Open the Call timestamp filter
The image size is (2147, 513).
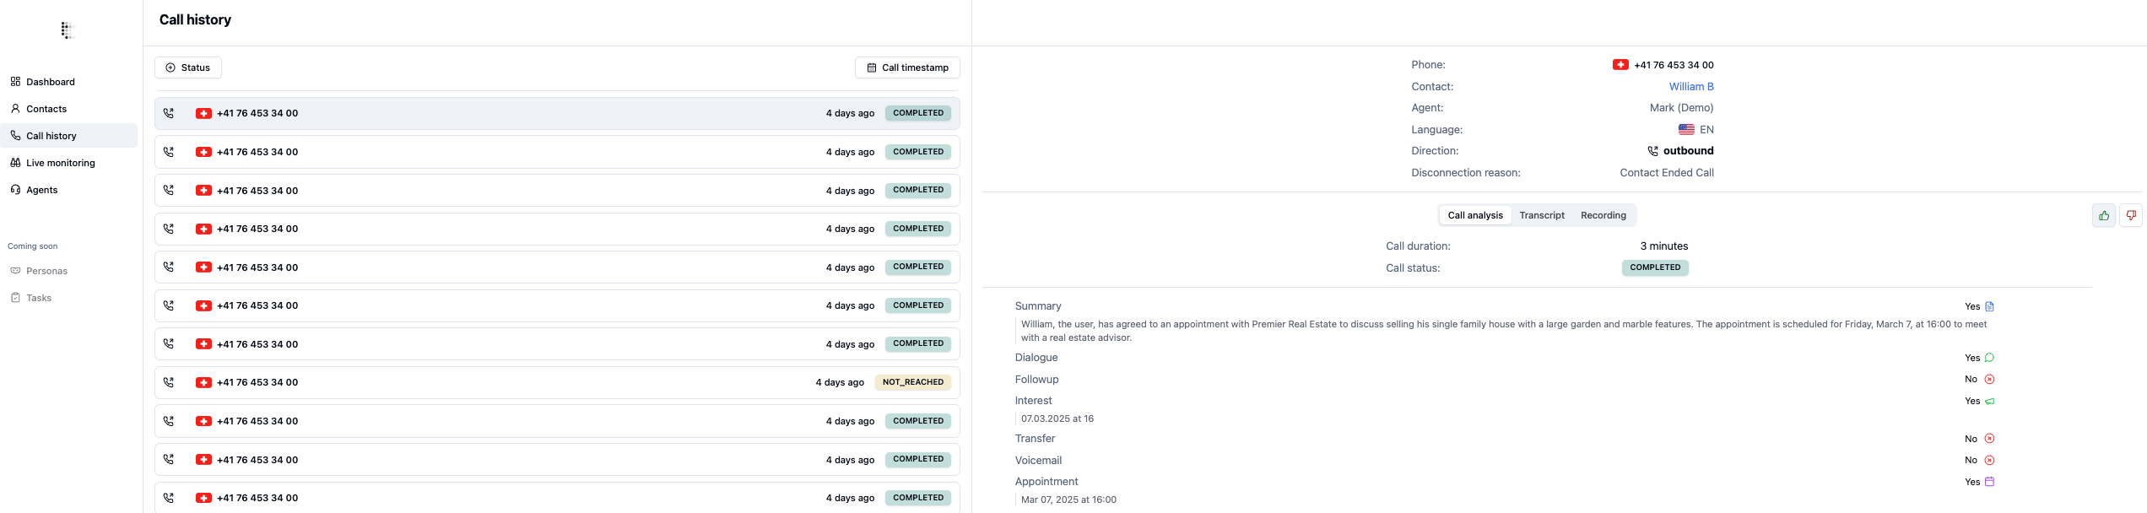tap(907, 67)
